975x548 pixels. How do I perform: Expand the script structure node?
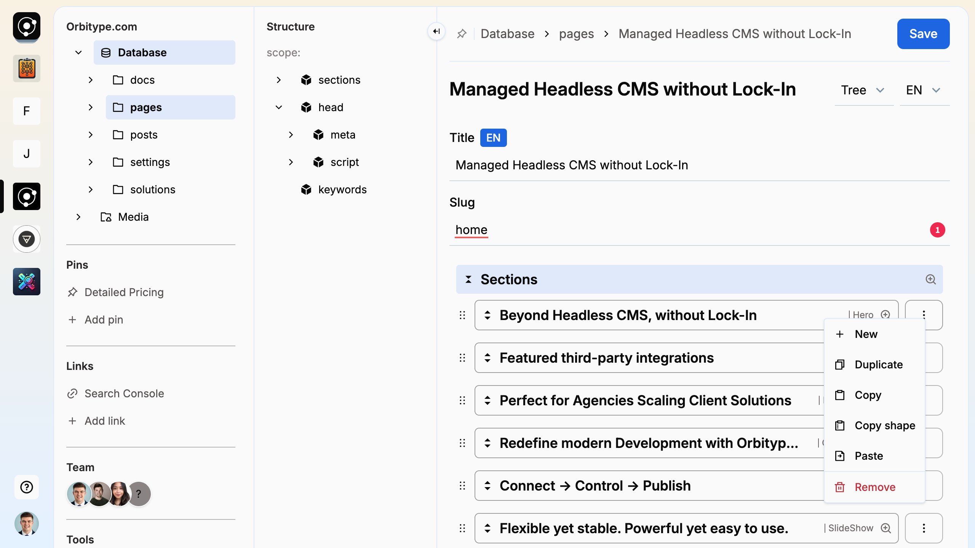point(291,162)
